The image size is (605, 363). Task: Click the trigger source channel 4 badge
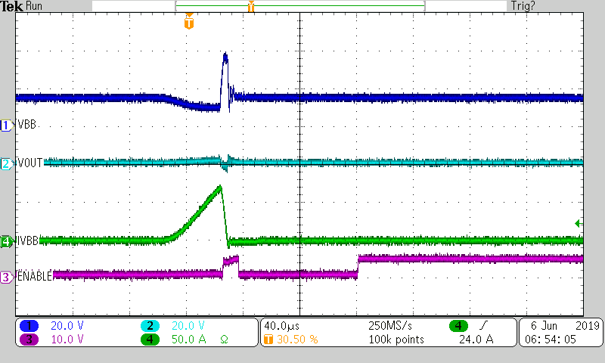point(458,326)
